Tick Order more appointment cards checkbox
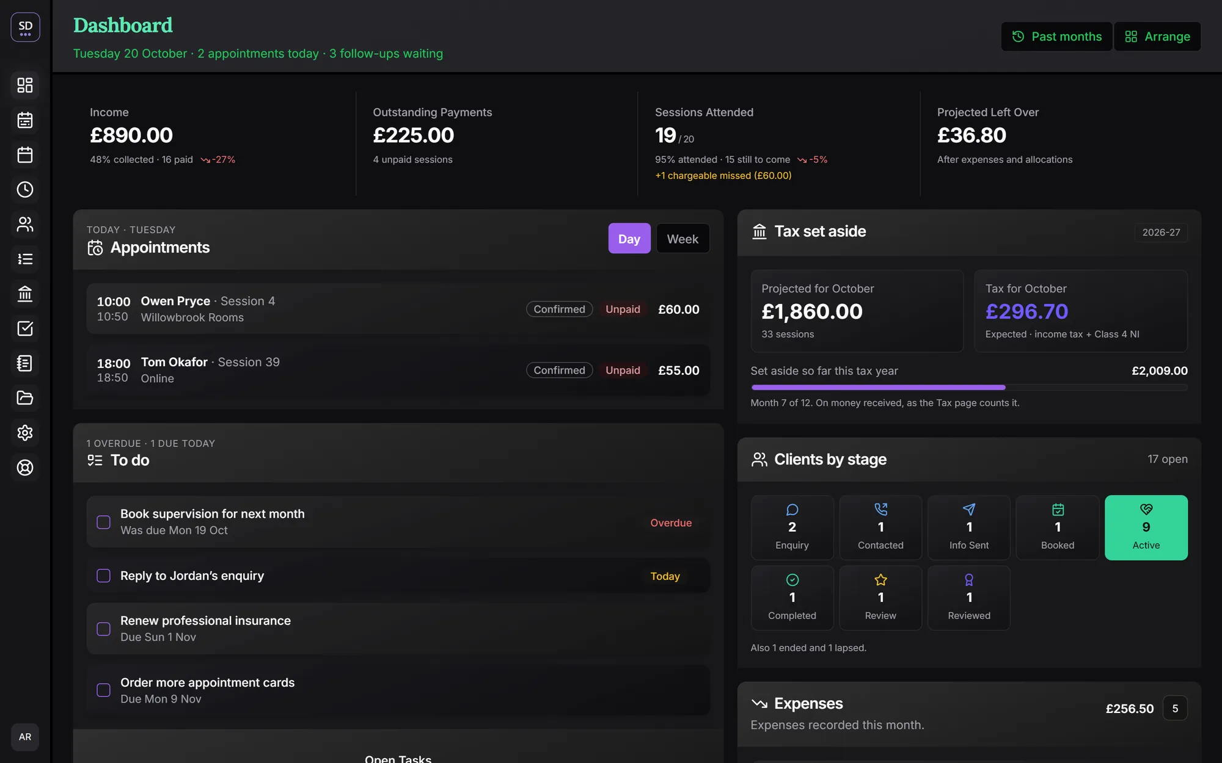 [104, 690]
